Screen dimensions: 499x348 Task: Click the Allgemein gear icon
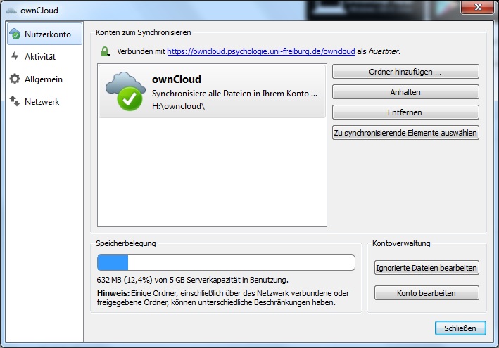click(x=15, y=79)
